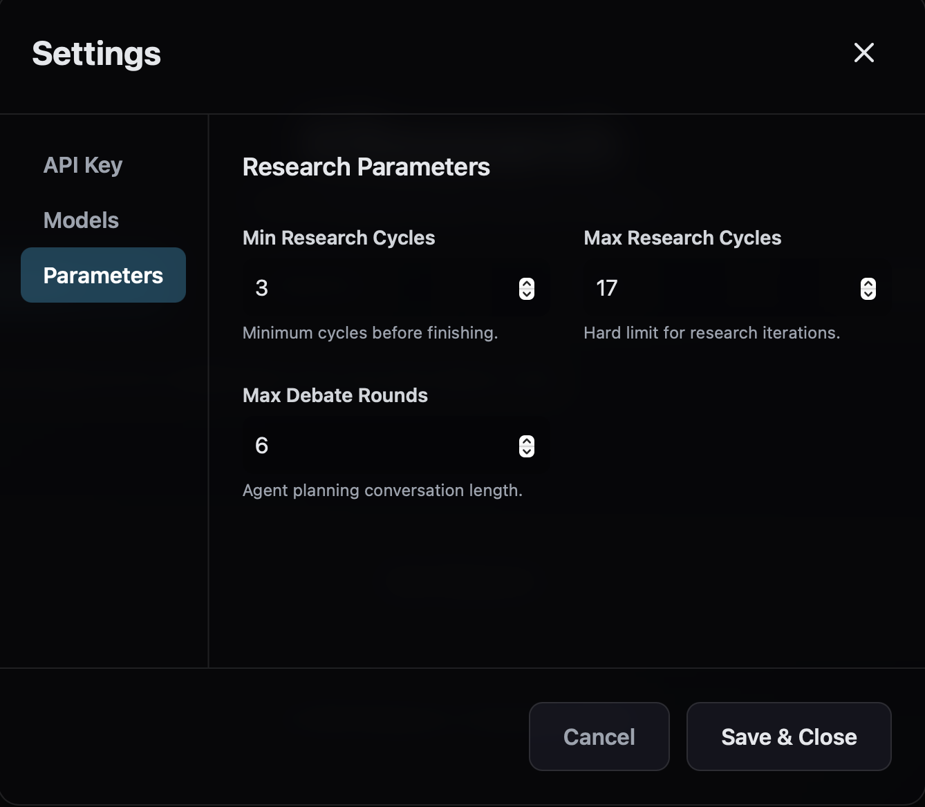Increment Min Research Cycles with the up arrow
925x807 pixels.
click(x=527, y=283)
